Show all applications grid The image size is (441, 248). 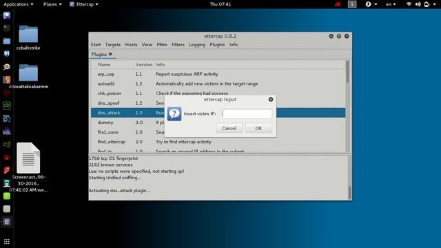(7, 242)
